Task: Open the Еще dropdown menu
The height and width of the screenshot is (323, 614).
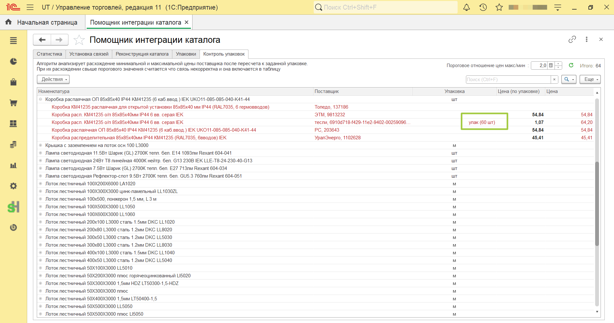Action: pos(590,79)
